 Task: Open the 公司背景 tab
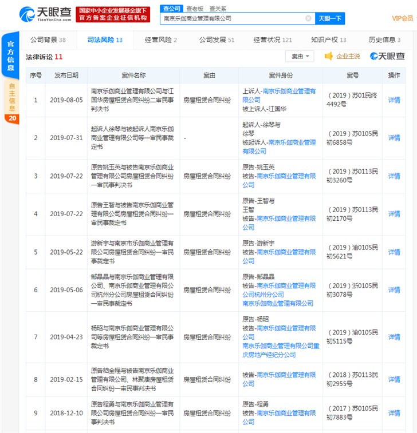point(48,40)
